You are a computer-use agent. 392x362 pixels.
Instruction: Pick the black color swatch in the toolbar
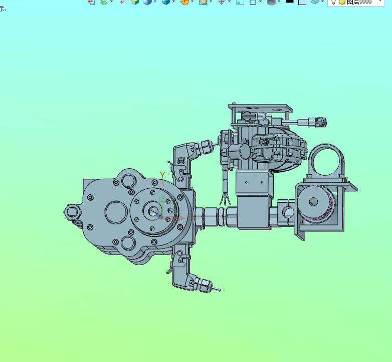click(290, 1)
